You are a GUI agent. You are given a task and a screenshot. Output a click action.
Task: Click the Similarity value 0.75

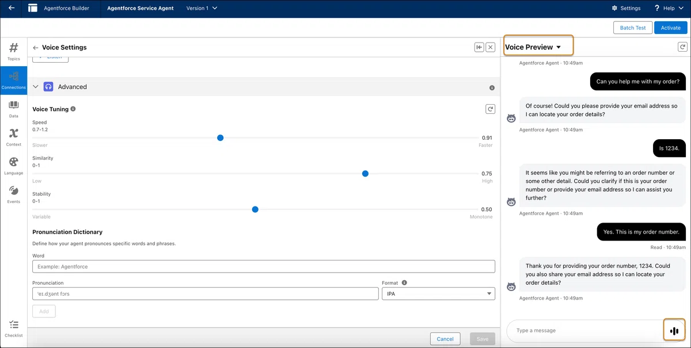click(x=487, y=174)
